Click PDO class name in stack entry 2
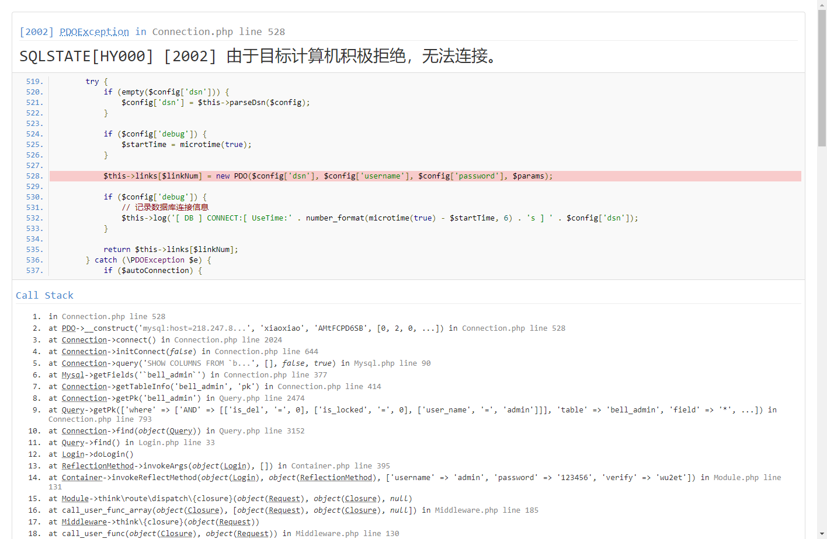This screenshot has height=539, width=827. tap(68, 328)
